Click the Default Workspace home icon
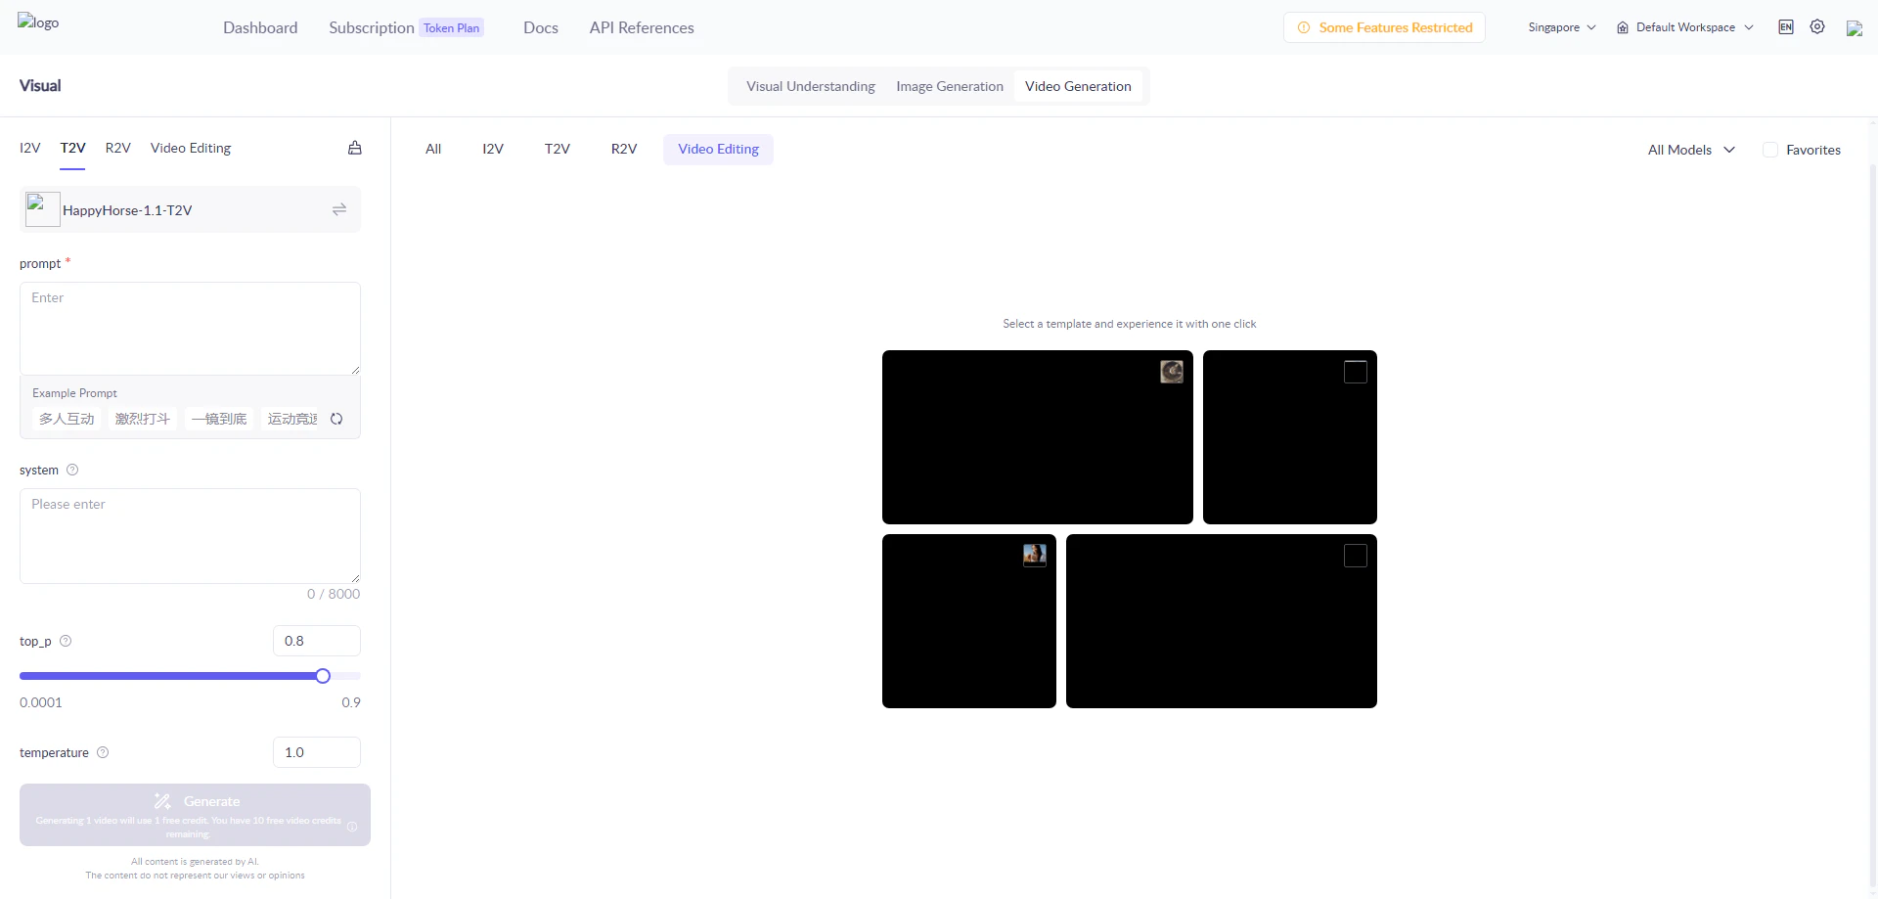The width and height of the screenshot is (1878, 899). pos(1623,27)
